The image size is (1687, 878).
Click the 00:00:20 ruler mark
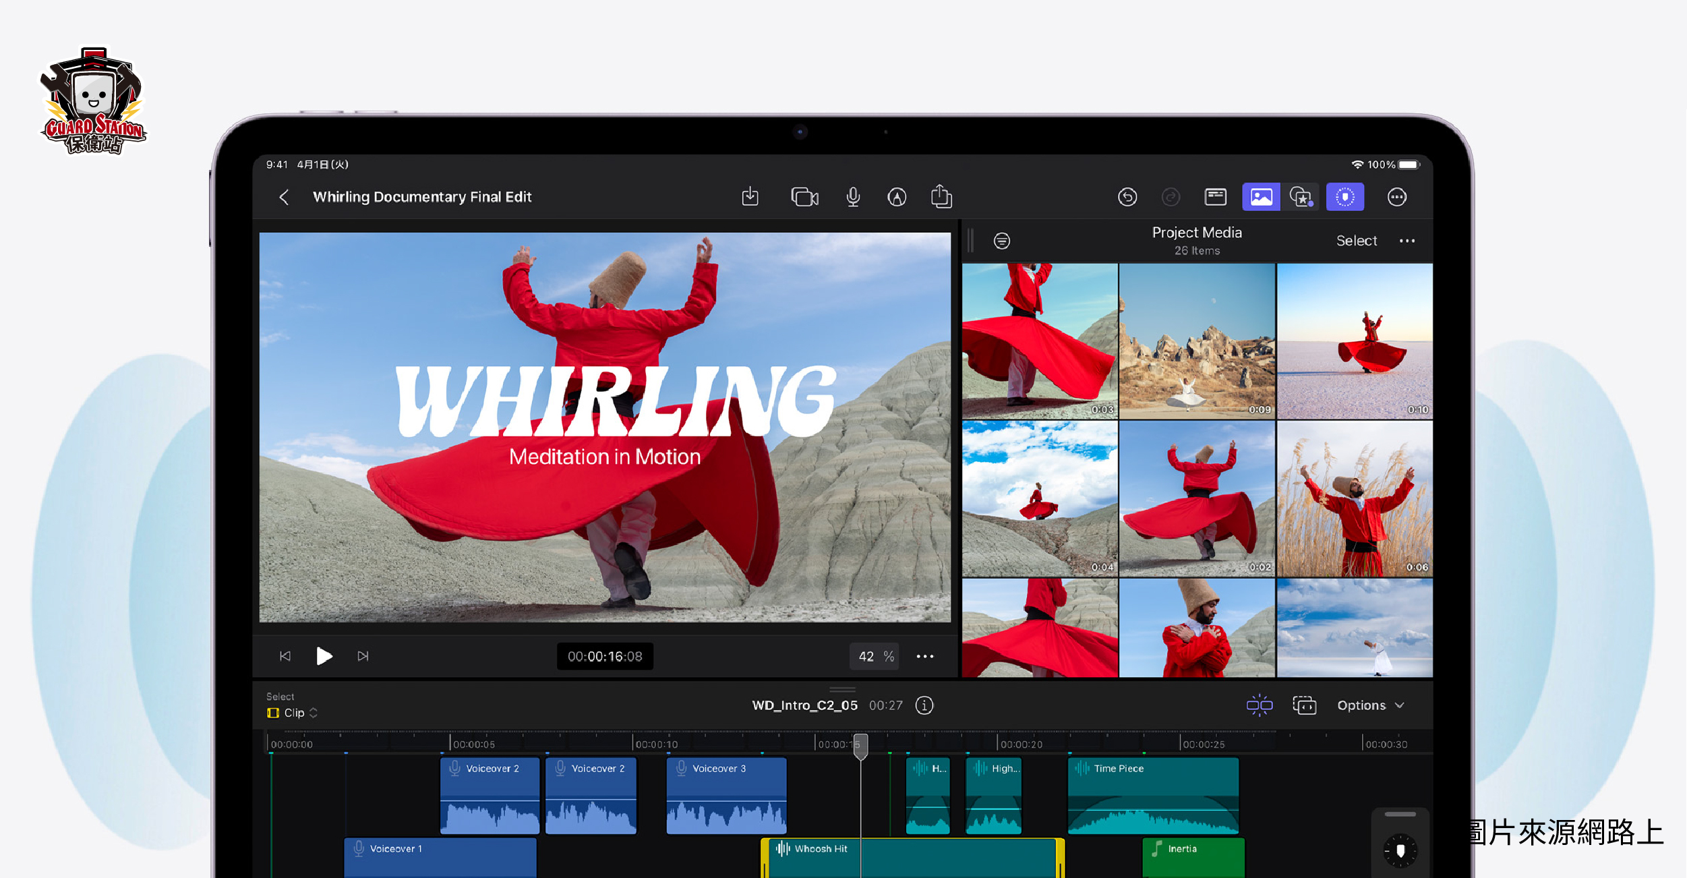pos(1021,744)
